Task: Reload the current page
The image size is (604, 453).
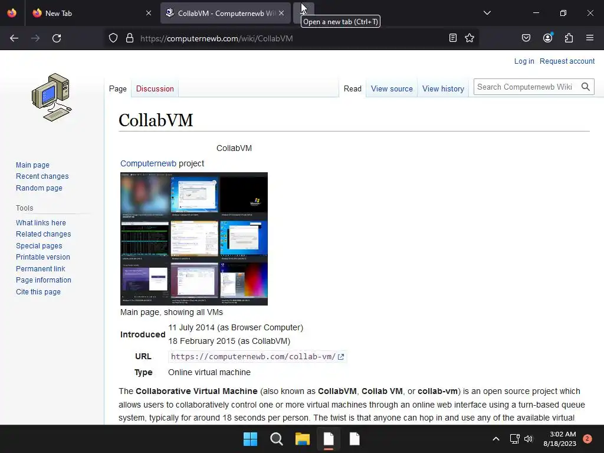Action: pos(57,38)
